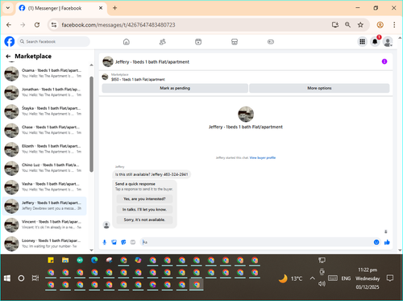Open chat with Vincent
This screenshot has height=301, width=403.
44,224
